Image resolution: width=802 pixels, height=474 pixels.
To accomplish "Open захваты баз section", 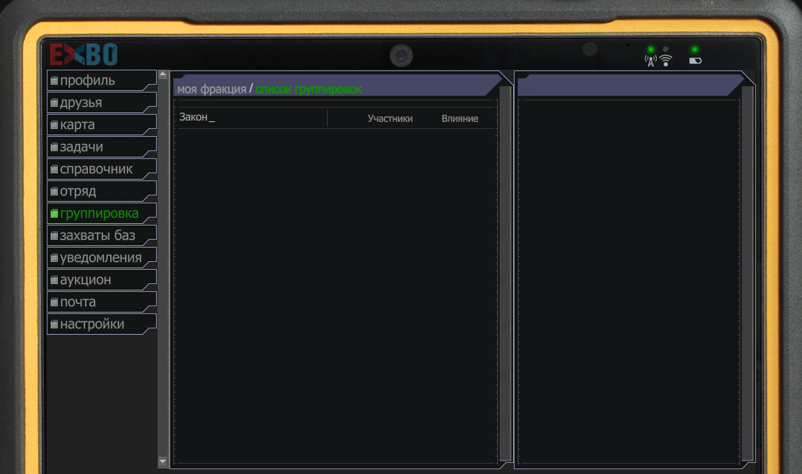I will [x=101, y=236].
